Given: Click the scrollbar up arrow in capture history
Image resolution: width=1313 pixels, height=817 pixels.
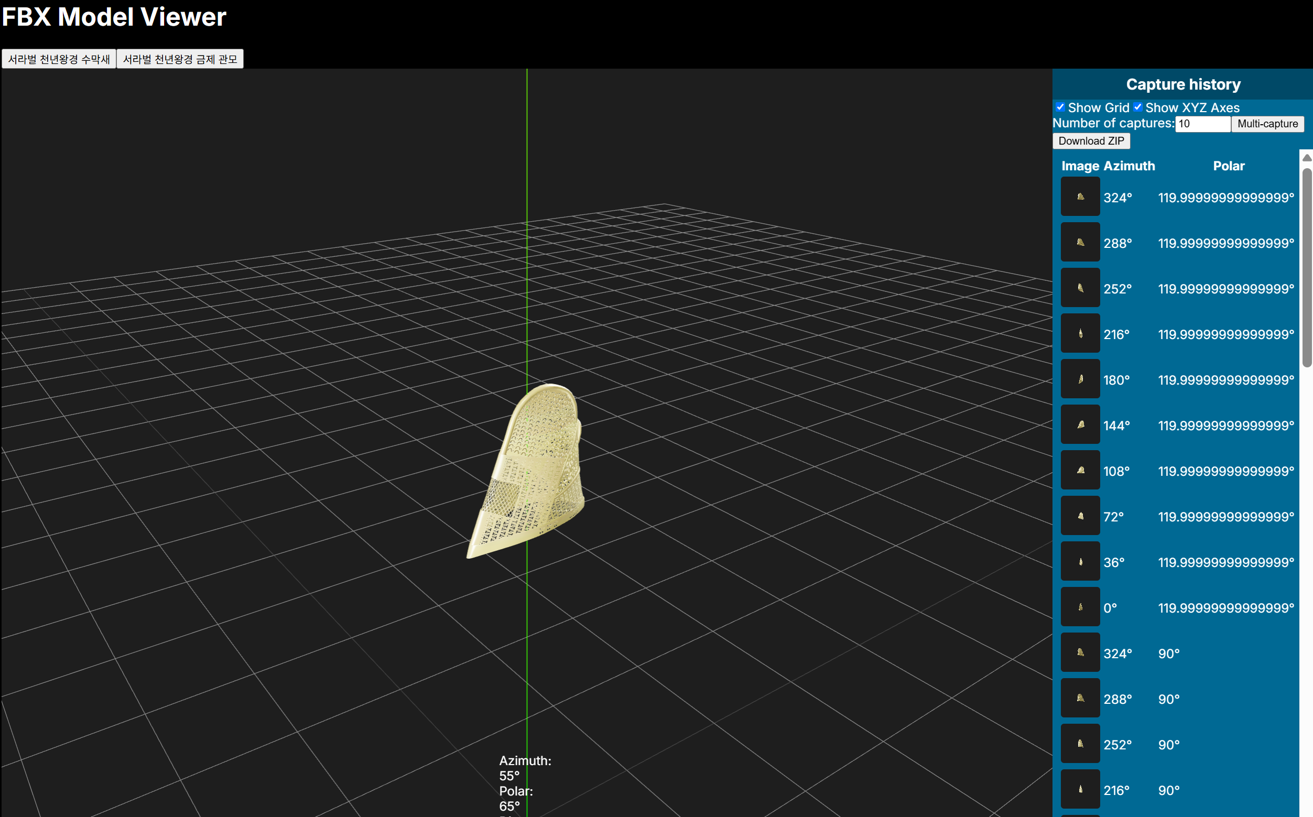Looking at the screenshot, I should (1307, 158).
